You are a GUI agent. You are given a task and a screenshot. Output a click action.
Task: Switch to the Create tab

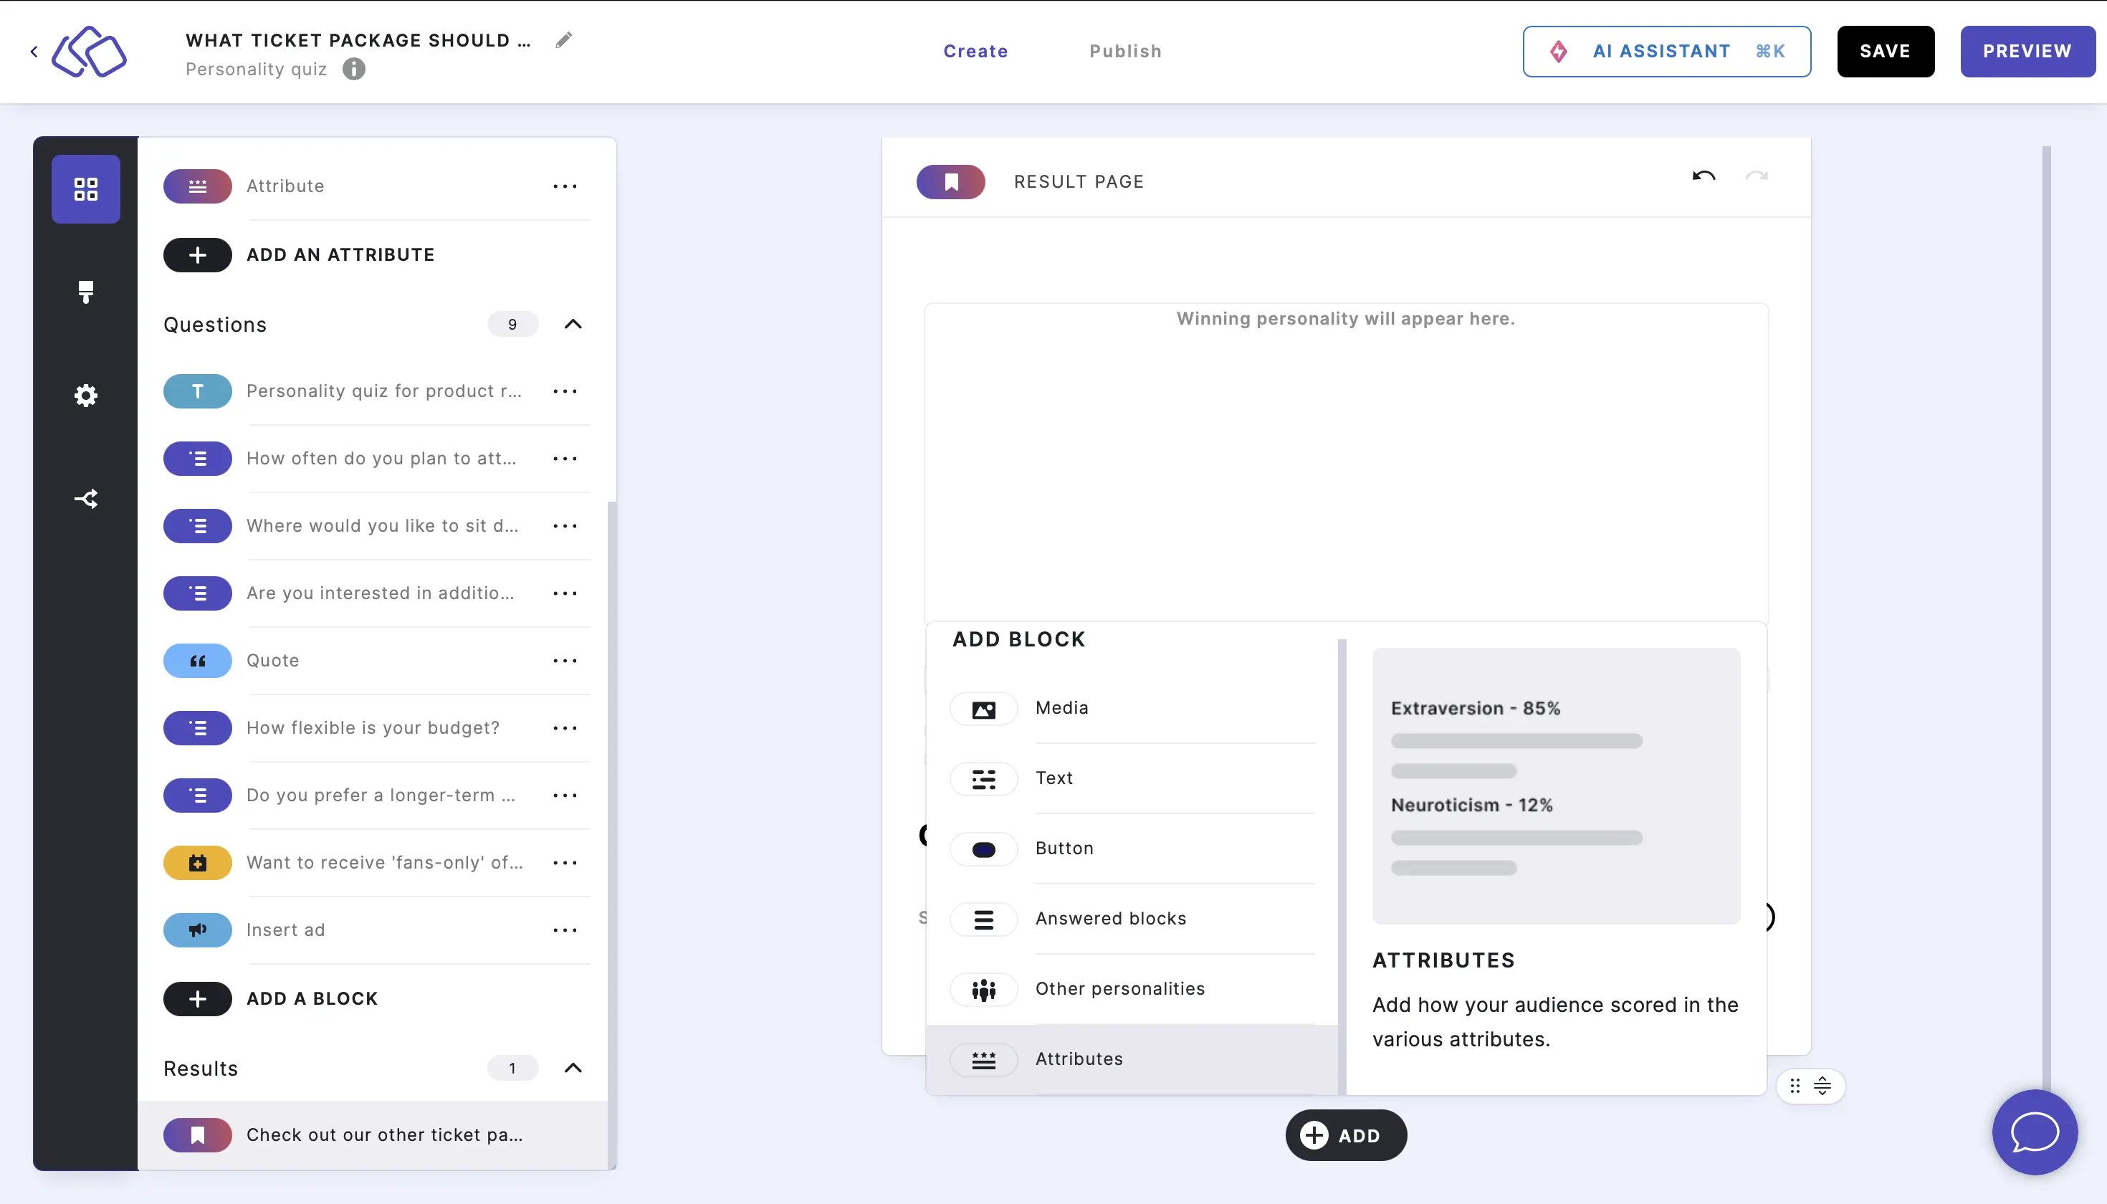pyautogui.click(x=975, y=51)
